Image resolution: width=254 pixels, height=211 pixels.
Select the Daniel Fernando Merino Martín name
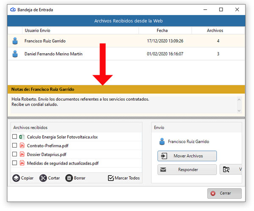[x=53, y=54]
